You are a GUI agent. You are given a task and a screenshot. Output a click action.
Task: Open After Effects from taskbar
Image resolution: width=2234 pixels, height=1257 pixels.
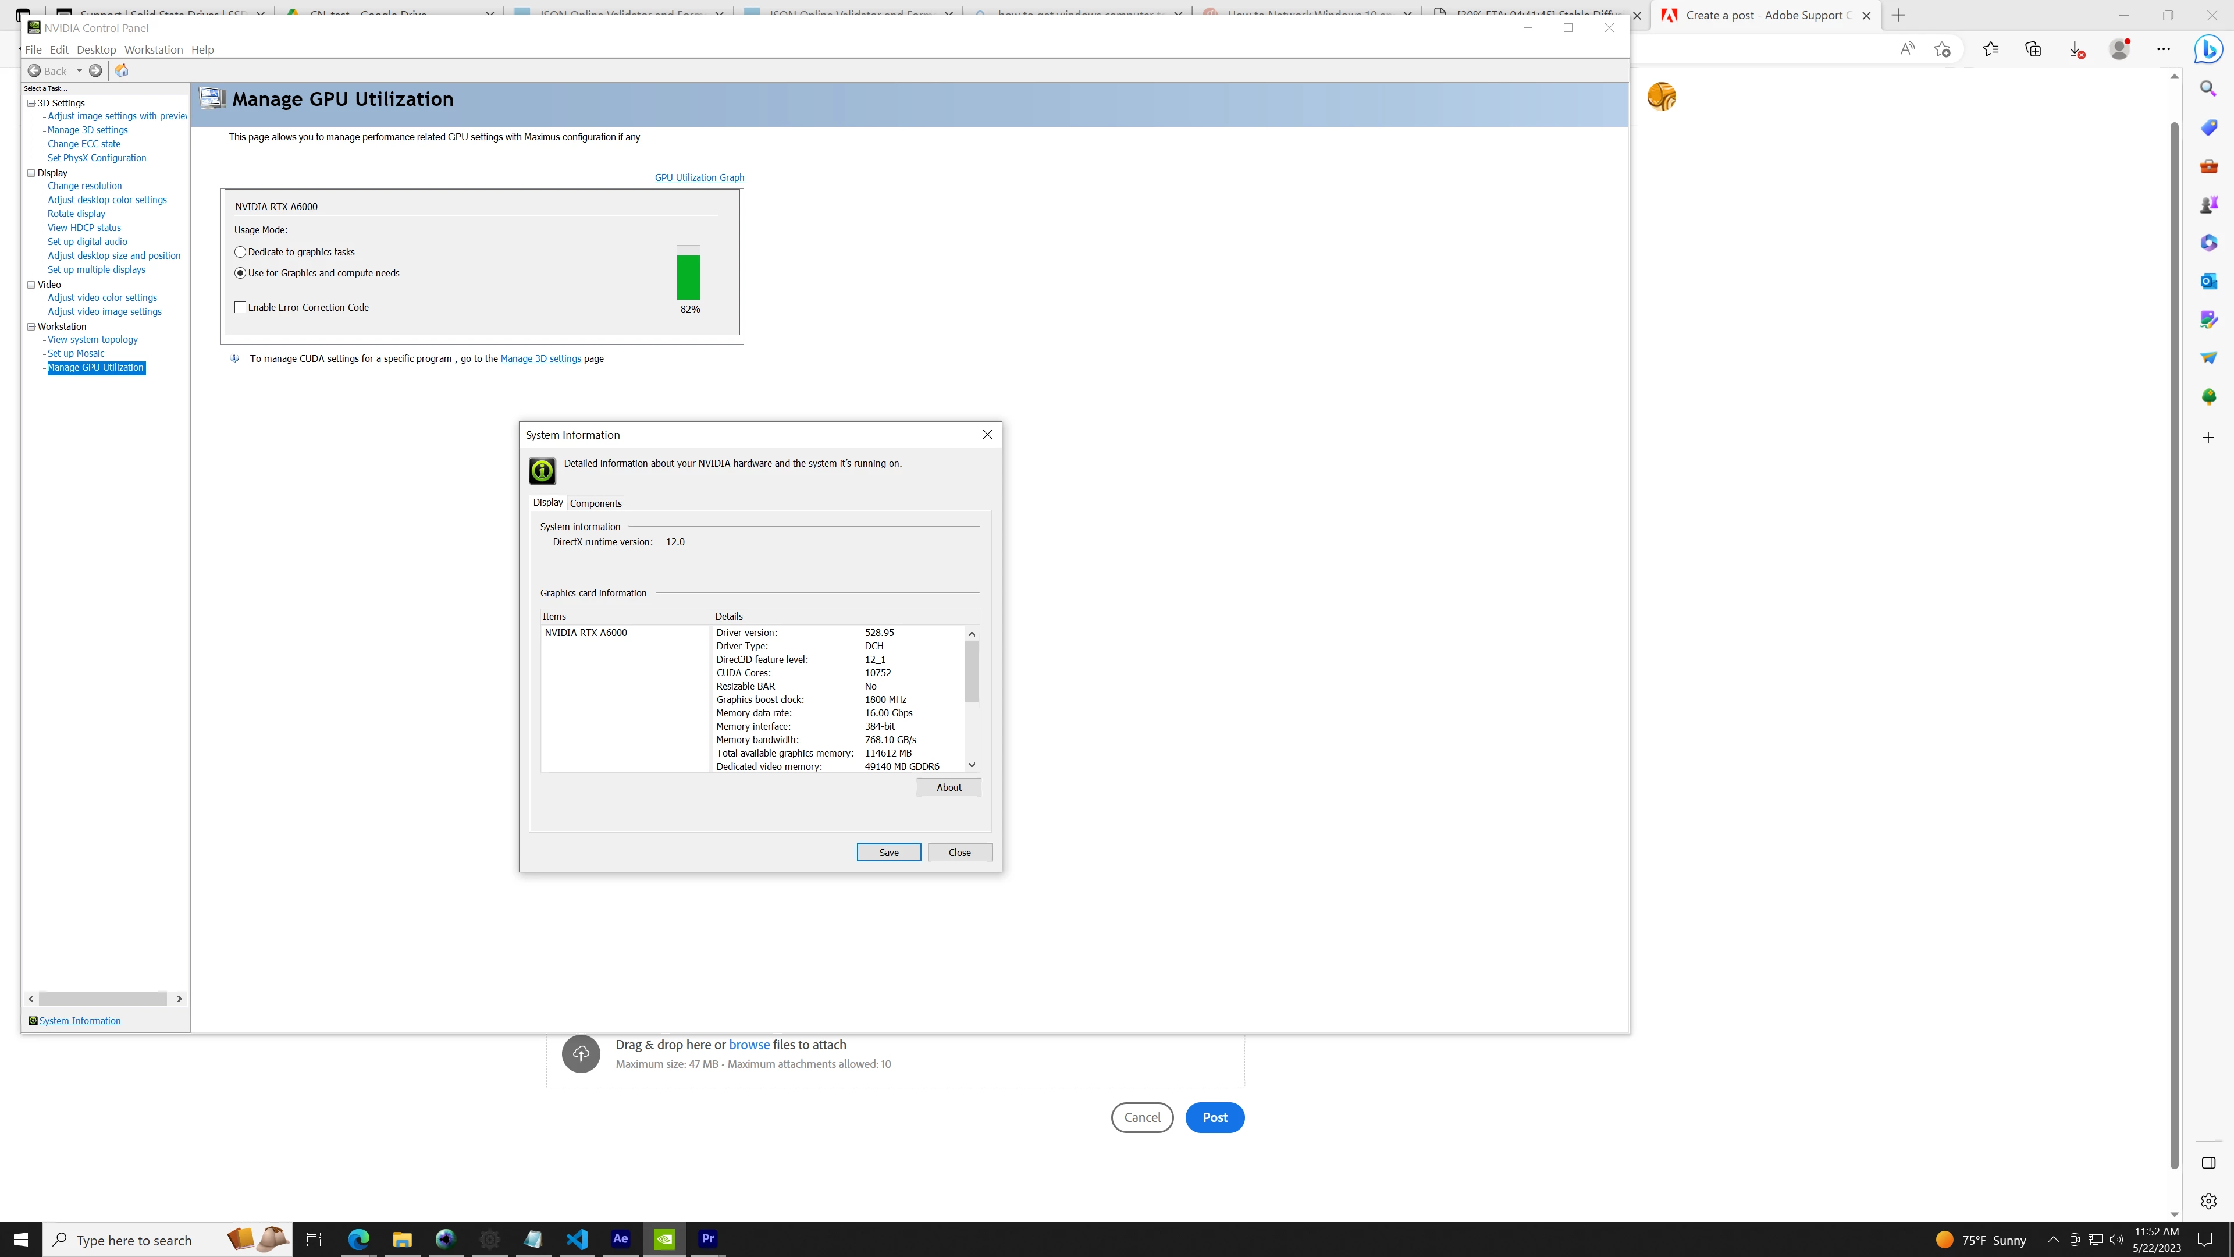coord(620,1239)
